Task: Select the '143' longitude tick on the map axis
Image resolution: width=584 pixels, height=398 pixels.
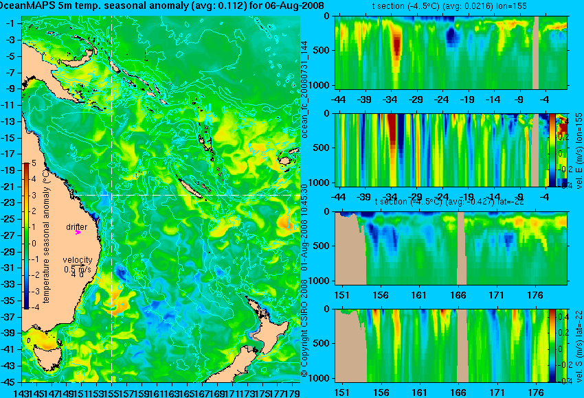Action: 20,393
